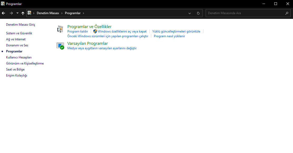Open Ağ ve Internet category
Image resolution: width=293 pixels, height=153 pixels.
(16, 39)
